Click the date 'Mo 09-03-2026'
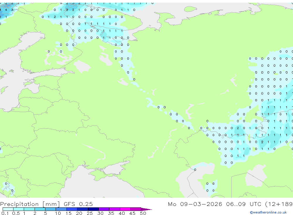 pyautogui.click(x=195, y=204)
